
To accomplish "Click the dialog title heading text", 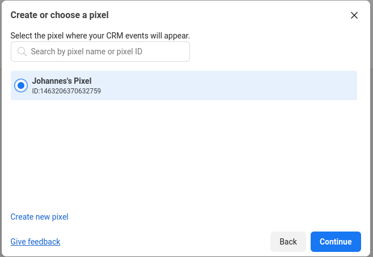I will click(x=60, y=15).
